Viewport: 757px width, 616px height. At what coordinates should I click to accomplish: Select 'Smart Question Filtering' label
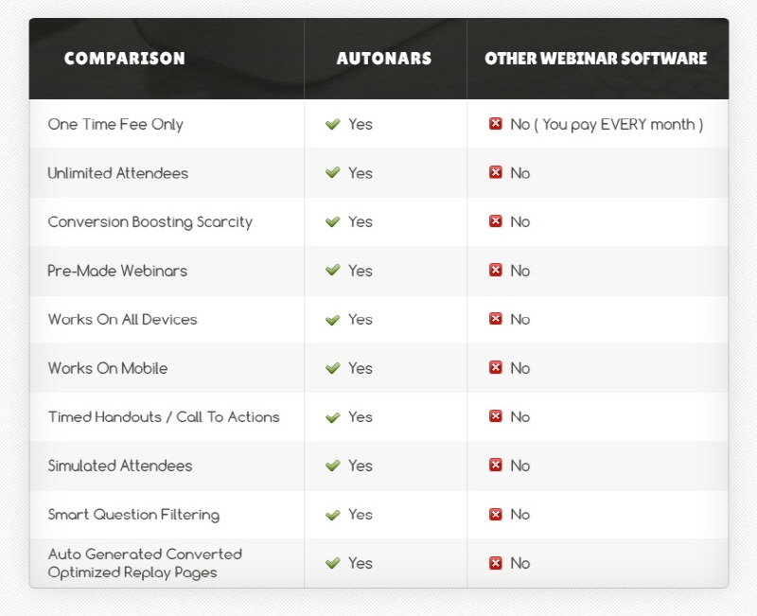(x=133, y=515)
